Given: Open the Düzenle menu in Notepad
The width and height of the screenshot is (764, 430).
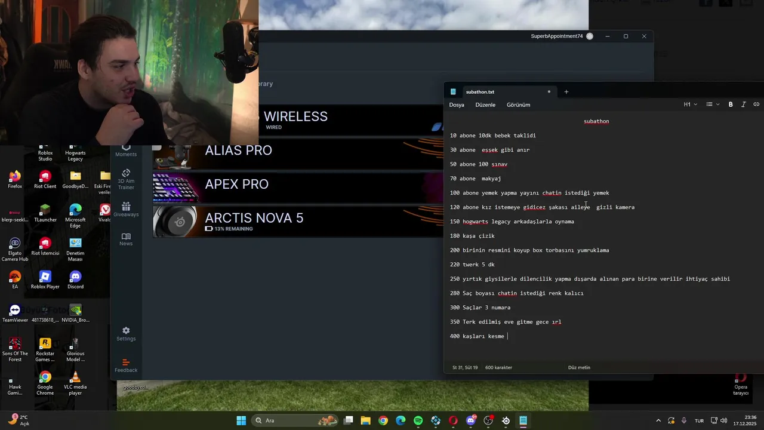Looking at the screenshot, I should 485,105.
